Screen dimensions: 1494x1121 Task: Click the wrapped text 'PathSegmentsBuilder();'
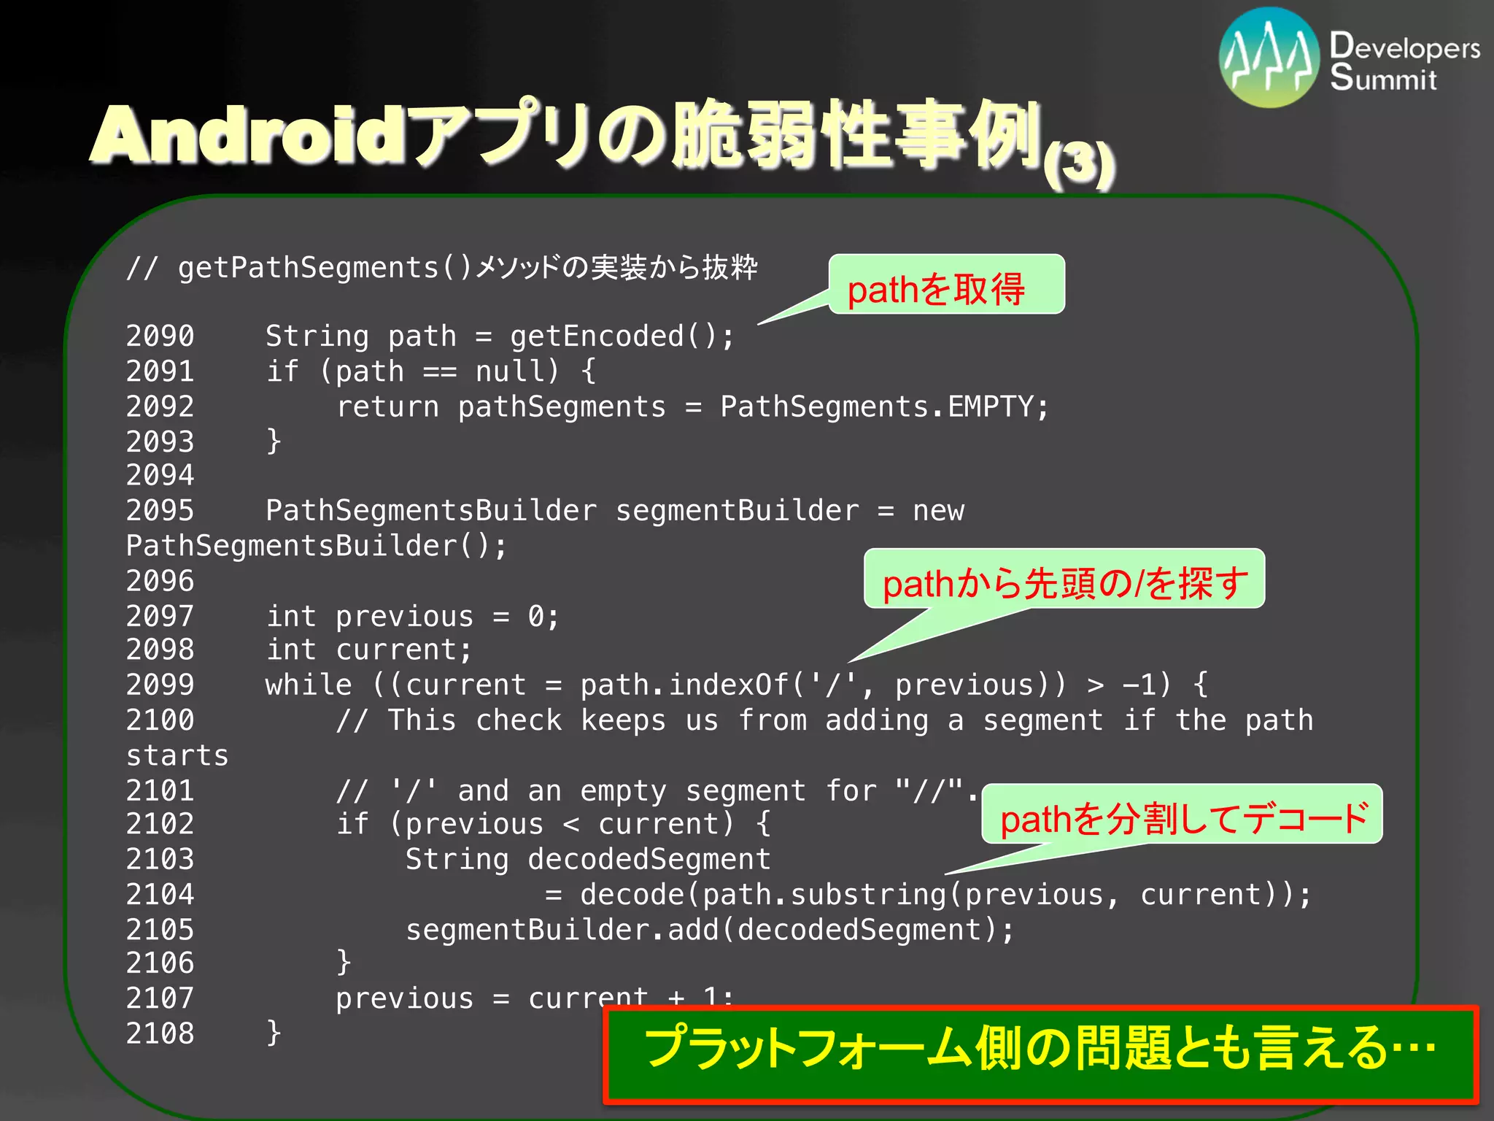pos(316,546)
